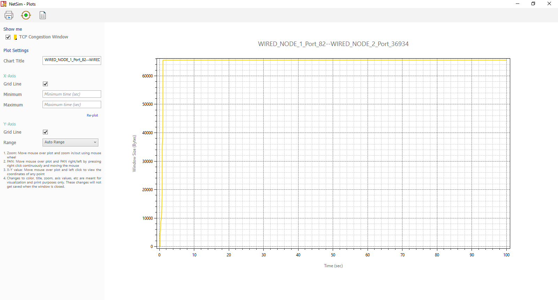Restore down the NetSim Plots window
Viewport: 558px width, 300px height.
[533, 4]
